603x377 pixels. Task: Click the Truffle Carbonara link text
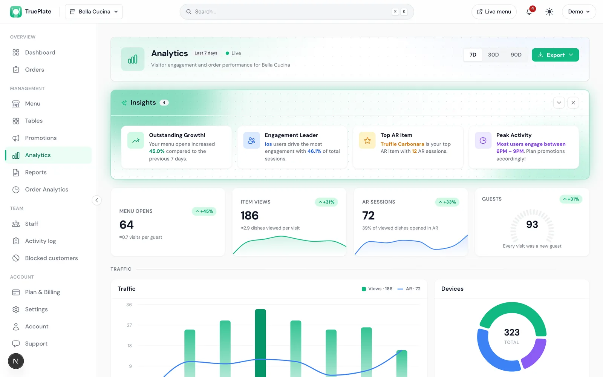point(402,144)
